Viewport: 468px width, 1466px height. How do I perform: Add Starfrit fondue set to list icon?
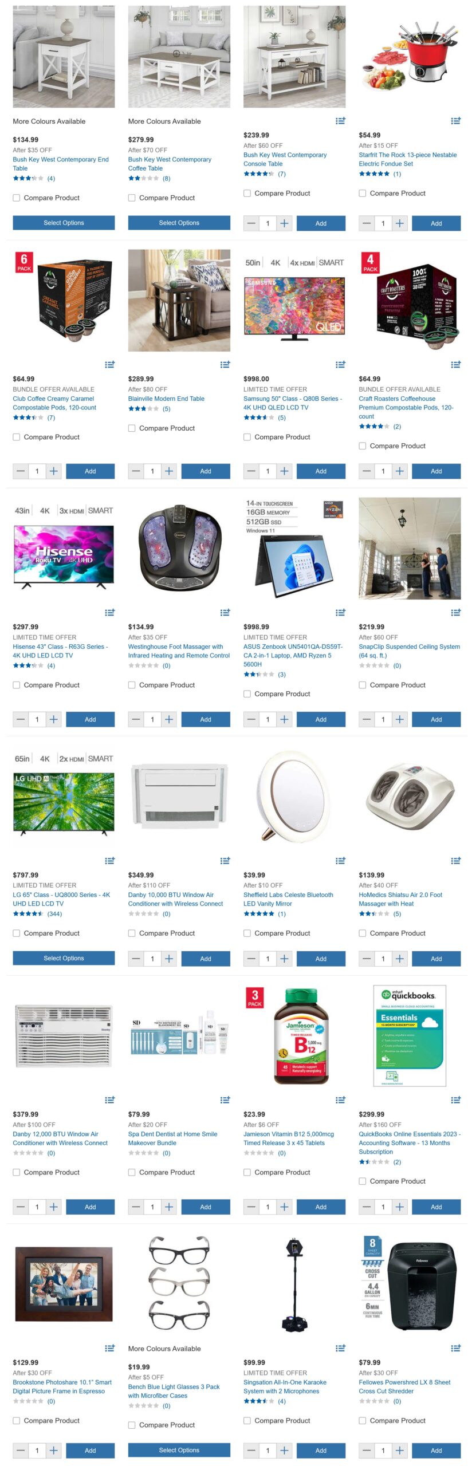tap(455, 121)
